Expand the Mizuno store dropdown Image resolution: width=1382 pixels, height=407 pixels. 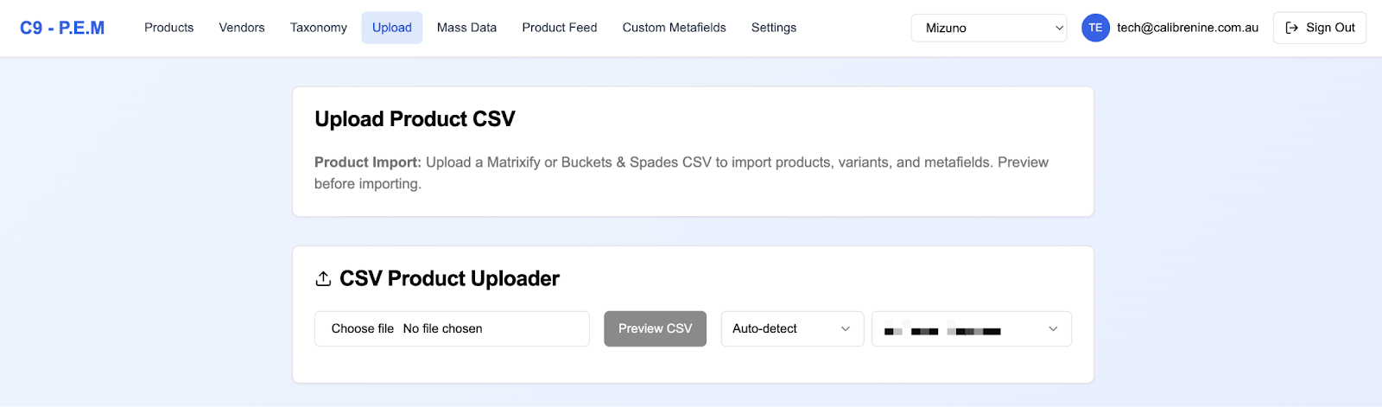pos(988,28)
